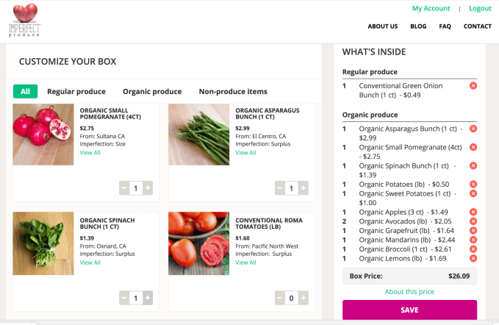Increase Organic Small Pomegranate quantity with plus
The image size is (499, 325).
tap(148, 187)
